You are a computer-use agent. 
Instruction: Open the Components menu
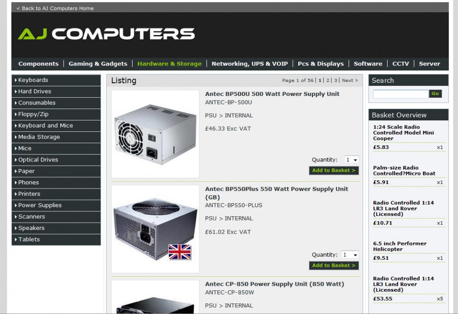point(38,64)
